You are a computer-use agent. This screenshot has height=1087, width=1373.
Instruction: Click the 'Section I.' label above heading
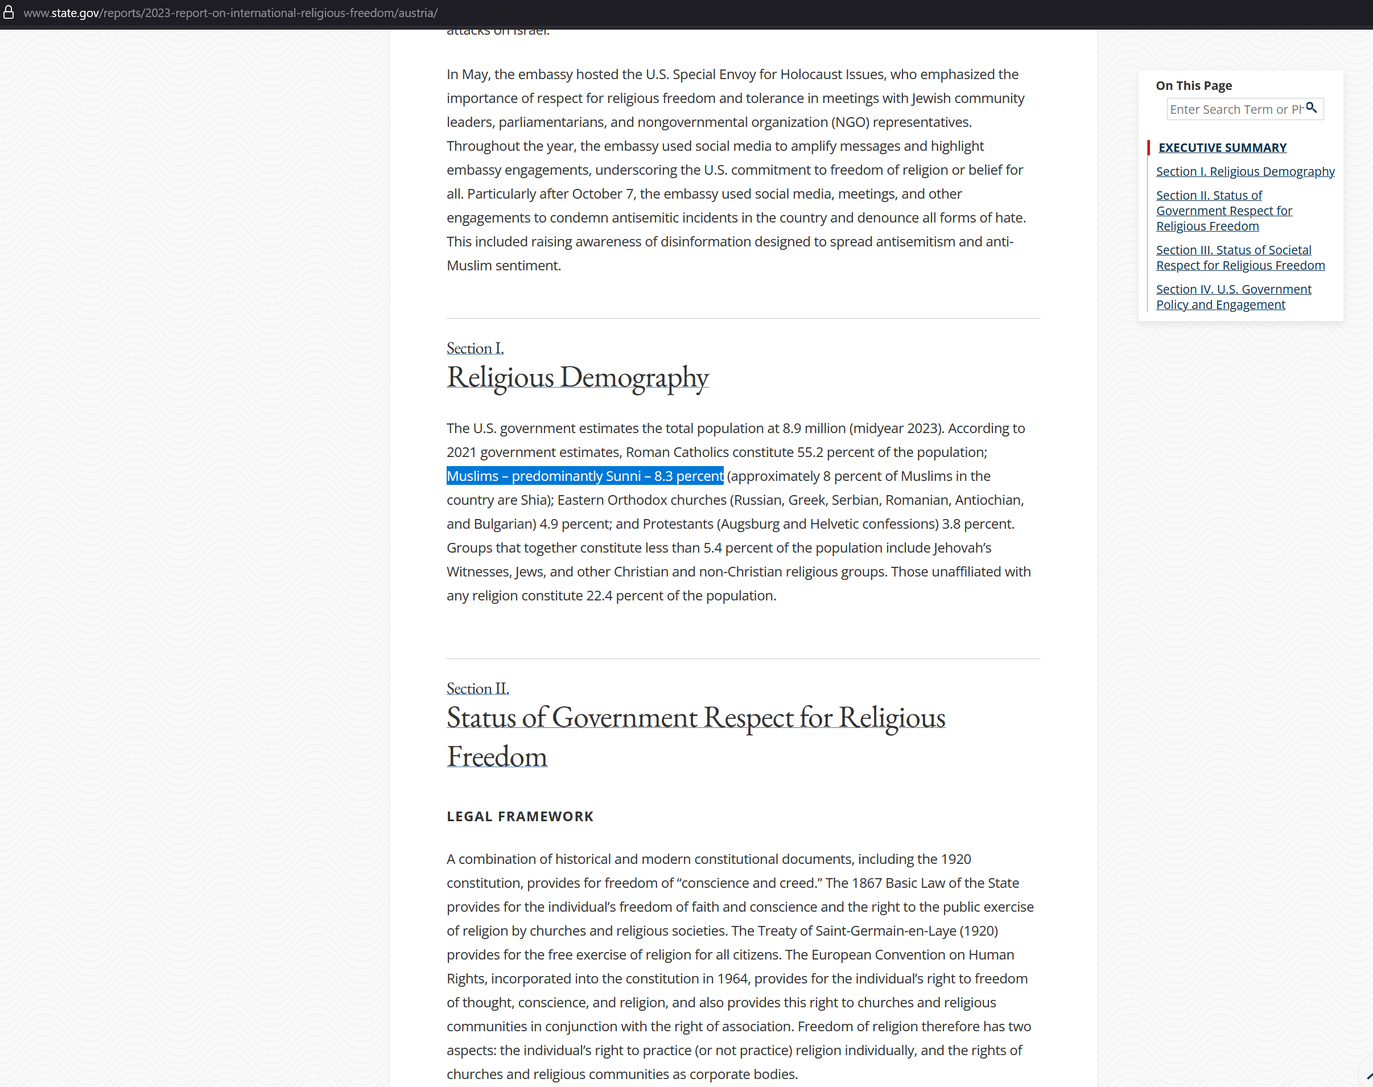coord(475,348)
